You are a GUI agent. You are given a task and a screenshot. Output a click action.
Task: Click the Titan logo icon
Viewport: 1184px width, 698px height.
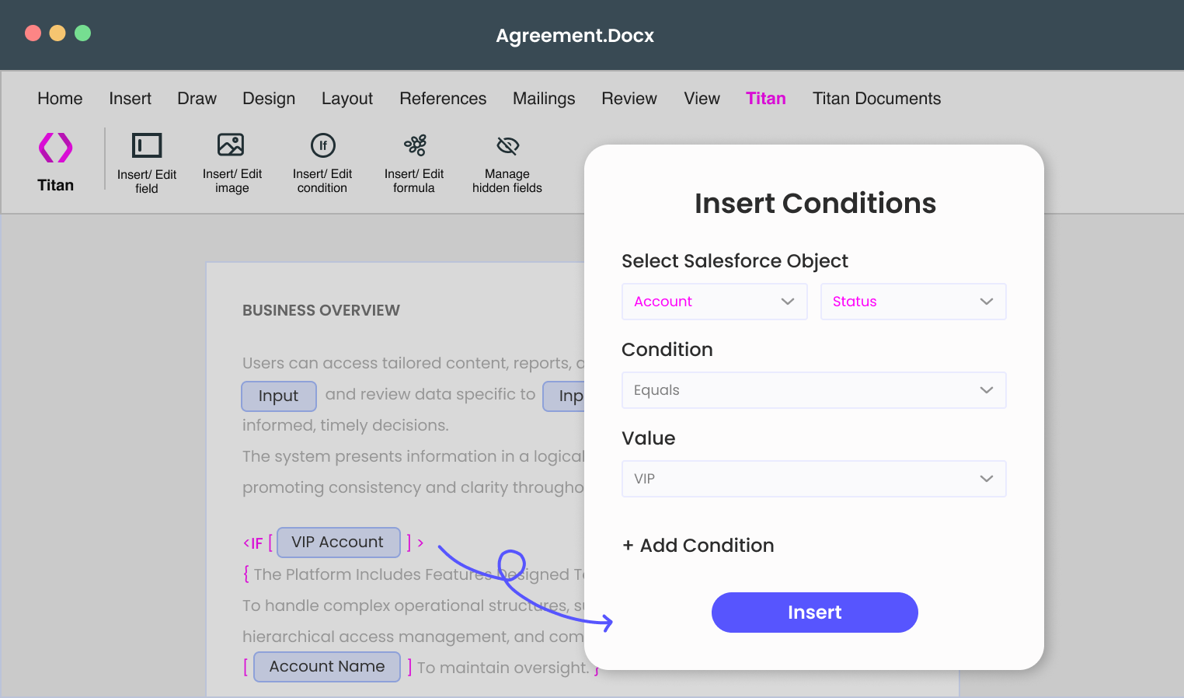pos(56,148)
